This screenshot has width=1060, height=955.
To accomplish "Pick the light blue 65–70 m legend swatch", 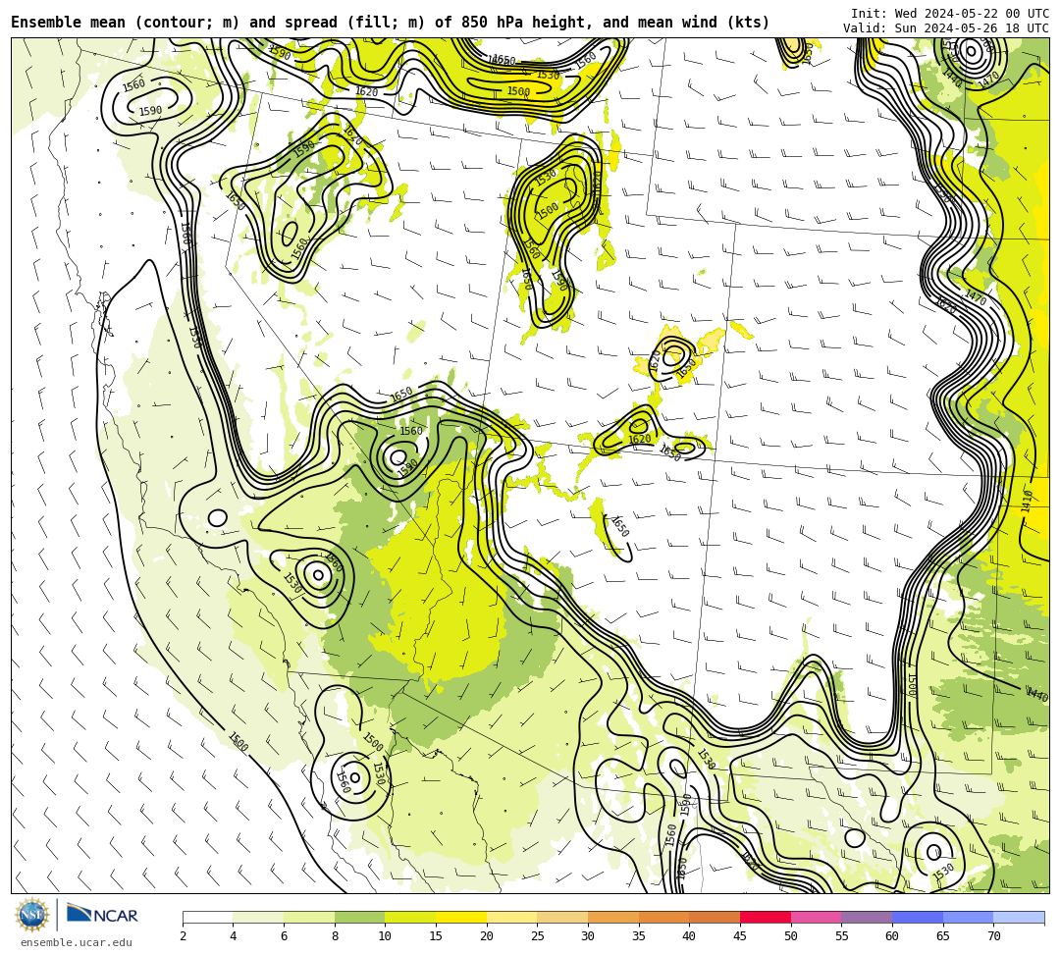I will pyautogui.click(x=968, y=917).
